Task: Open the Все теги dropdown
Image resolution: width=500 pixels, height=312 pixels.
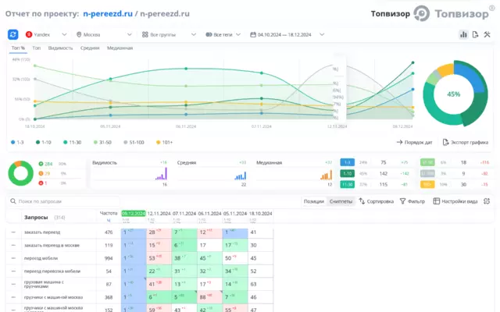Action: [223, 34]
